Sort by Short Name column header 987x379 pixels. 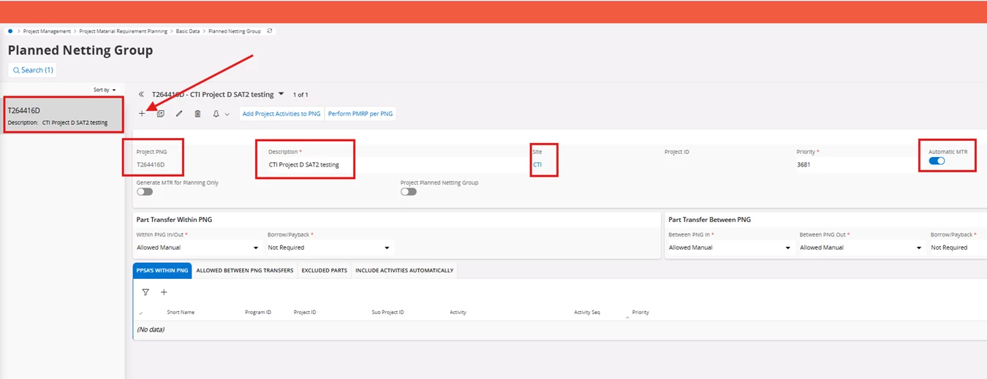(x=181, y=313)
